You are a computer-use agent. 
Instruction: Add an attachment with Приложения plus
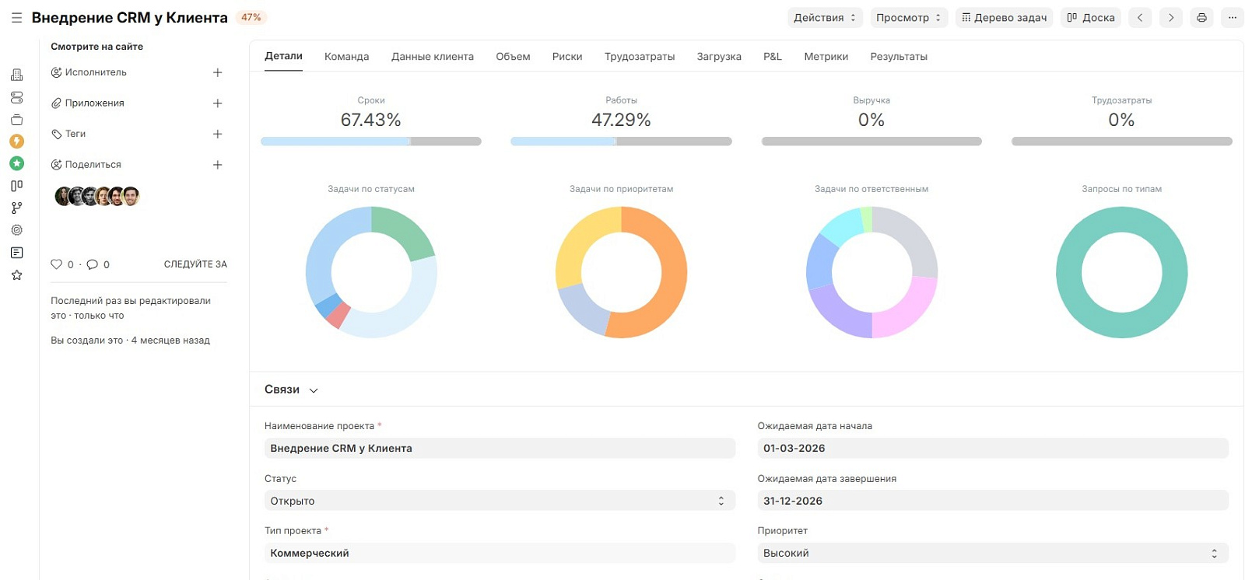pos(218,103)
